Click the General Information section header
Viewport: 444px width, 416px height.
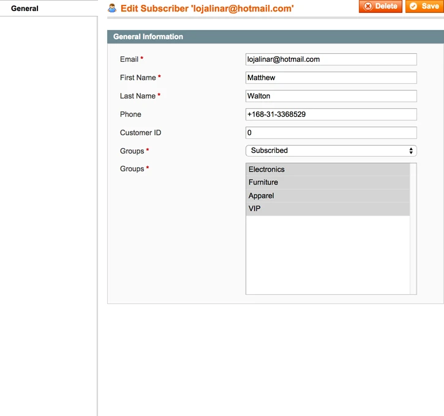275,37
